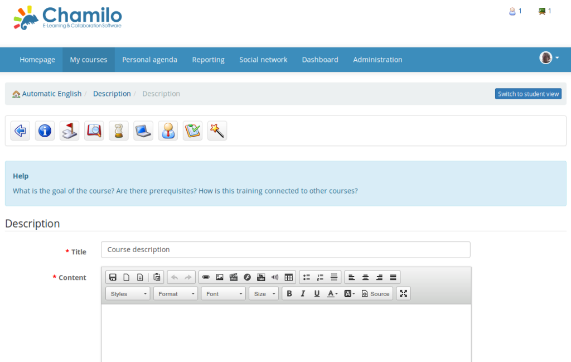
Task: Open the course material laptop icon
Action: (x=143, y=131)
